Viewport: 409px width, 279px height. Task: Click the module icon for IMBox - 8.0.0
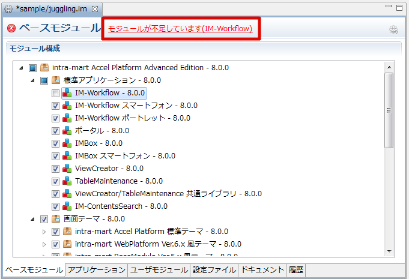pos(67,143)
